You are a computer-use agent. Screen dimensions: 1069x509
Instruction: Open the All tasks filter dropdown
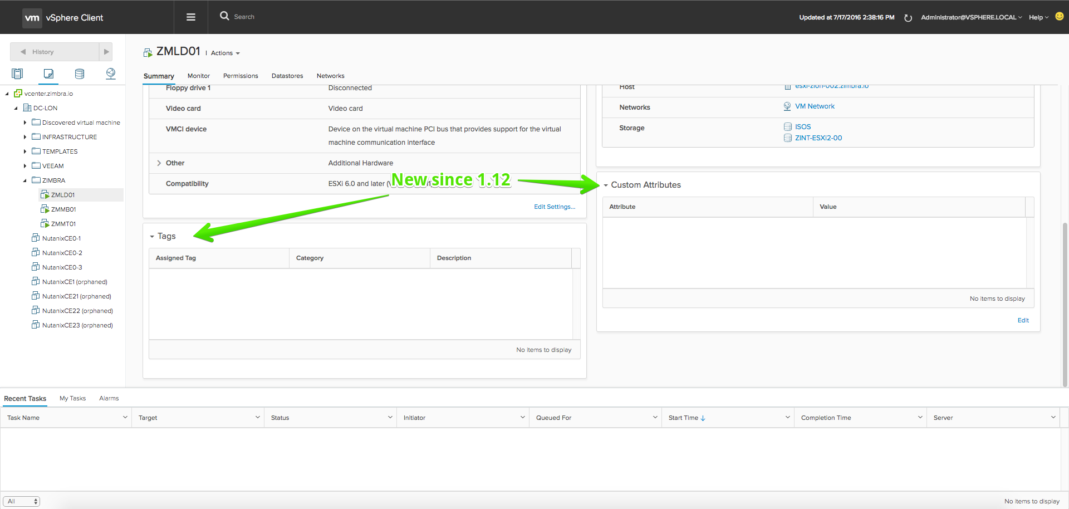(21, 501)
